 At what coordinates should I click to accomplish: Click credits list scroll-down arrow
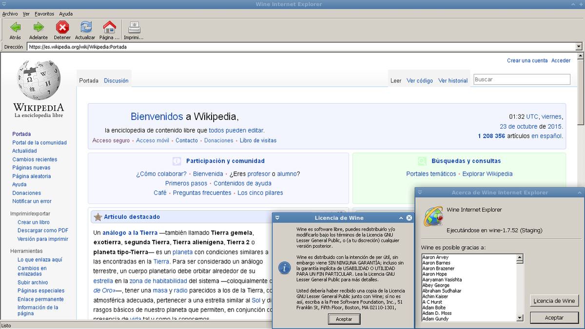520,318
